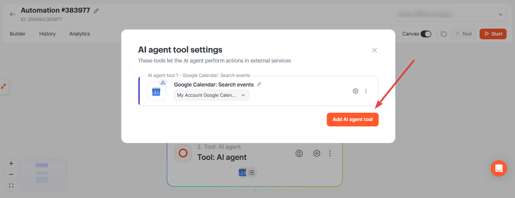The height and width of the screenshot is (198, 515).
Task: Expand the top-right account dropdown
Action: point(450,15)
